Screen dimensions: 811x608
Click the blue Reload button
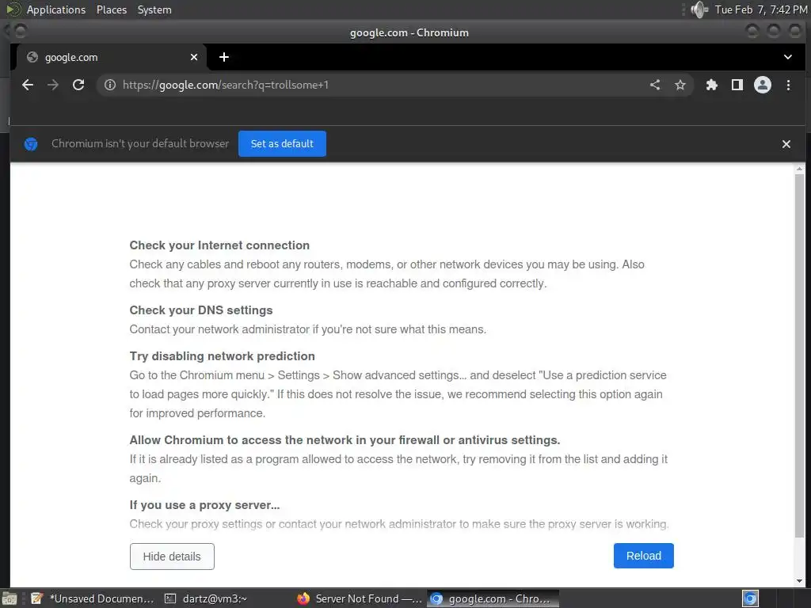tap(643, 556)
